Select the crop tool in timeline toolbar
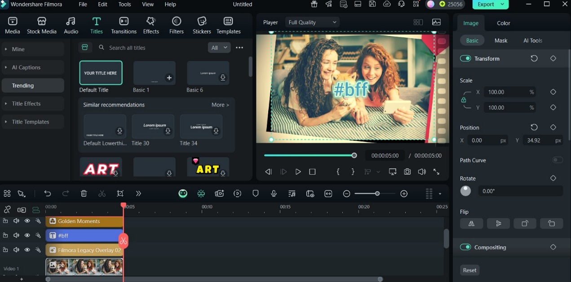The height and width of the screenshot is (282, 571). 120,194
